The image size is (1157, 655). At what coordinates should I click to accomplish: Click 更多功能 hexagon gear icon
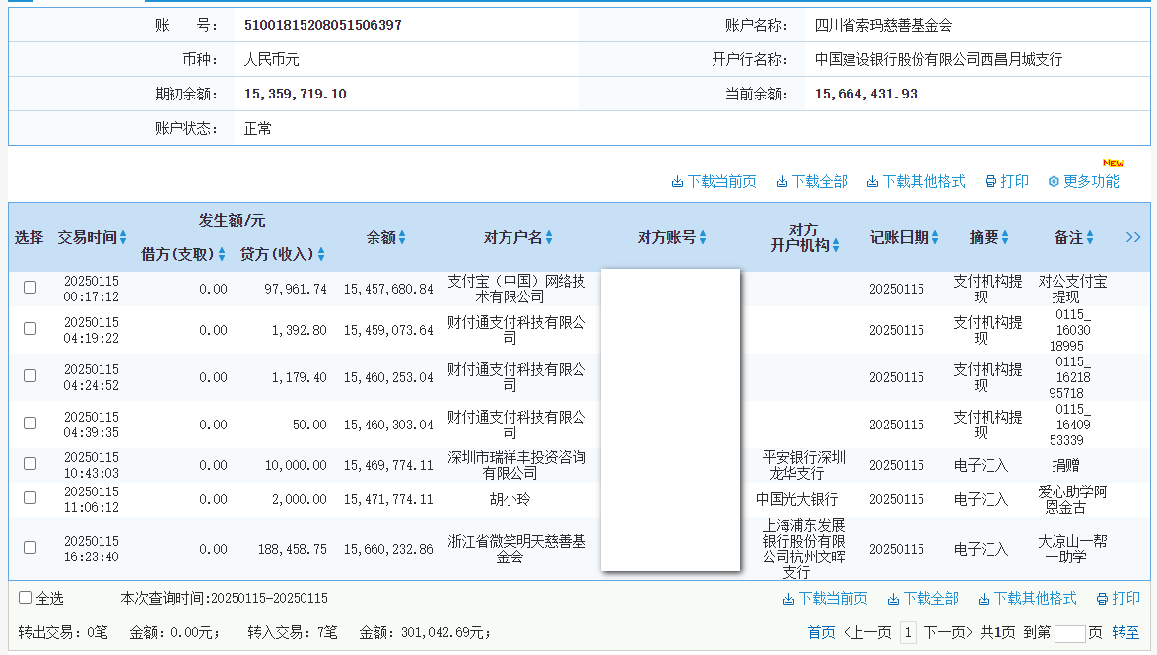point(1054,182)
